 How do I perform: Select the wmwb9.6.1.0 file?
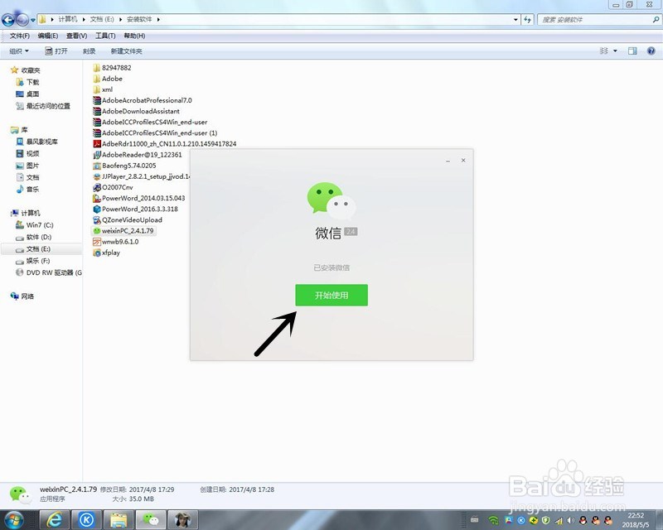tap(116, 242)
